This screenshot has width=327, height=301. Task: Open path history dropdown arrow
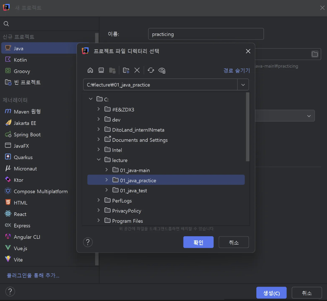(x=243, y=85)
